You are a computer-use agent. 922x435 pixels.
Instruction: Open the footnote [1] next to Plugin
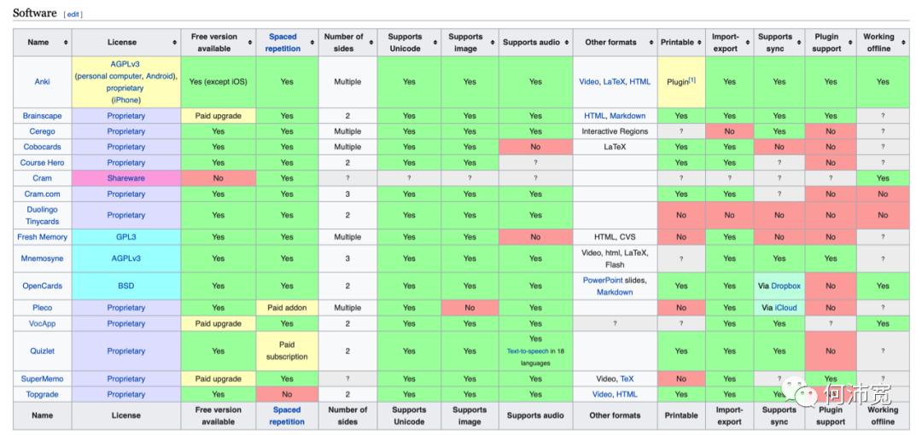691,80
